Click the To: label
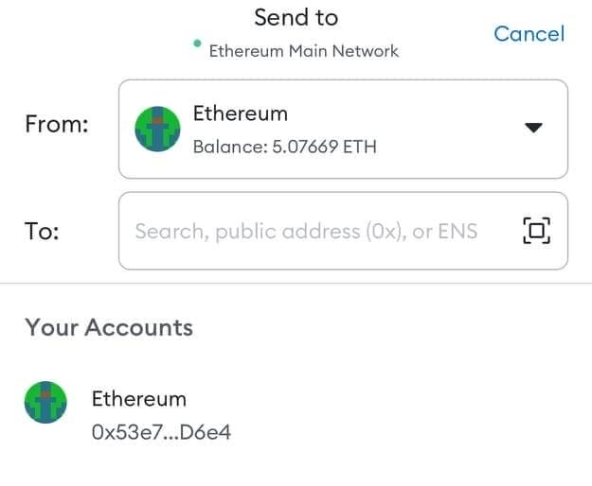This screenshot has width=592, height=486. [43, 232]
